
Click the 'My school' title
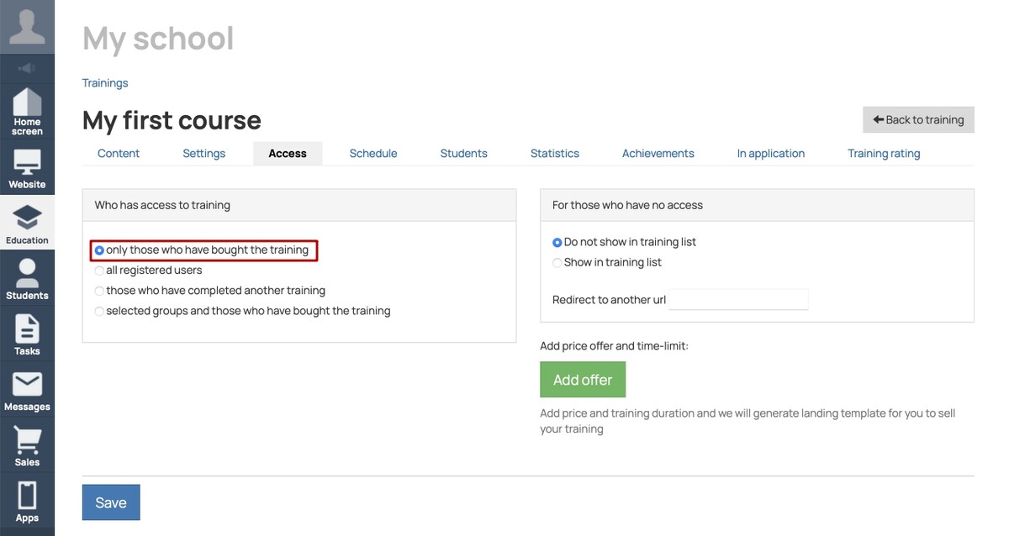158,39
